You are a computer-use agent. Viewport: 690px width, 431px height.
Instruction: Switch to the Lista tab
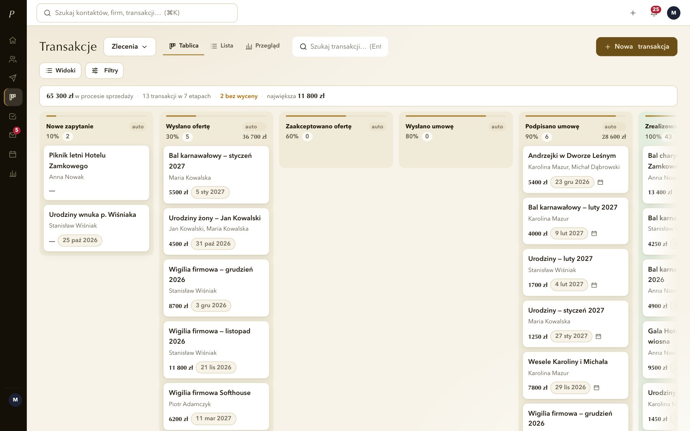pyautogui.click(x=222, y=46)
